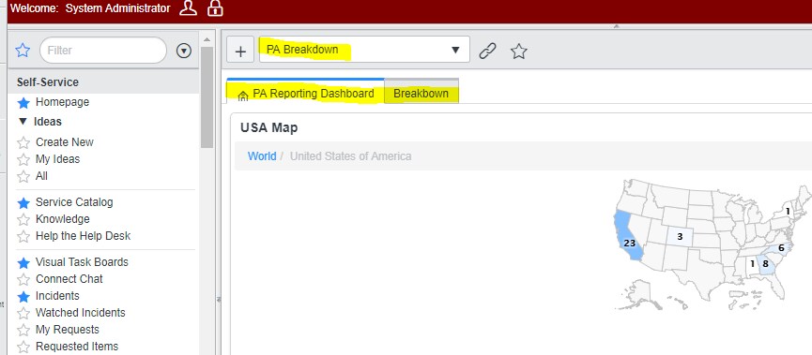The width and height of the screenshot is (812, 355).
Task: Open the Homepage module
Action: pos(62,102)
